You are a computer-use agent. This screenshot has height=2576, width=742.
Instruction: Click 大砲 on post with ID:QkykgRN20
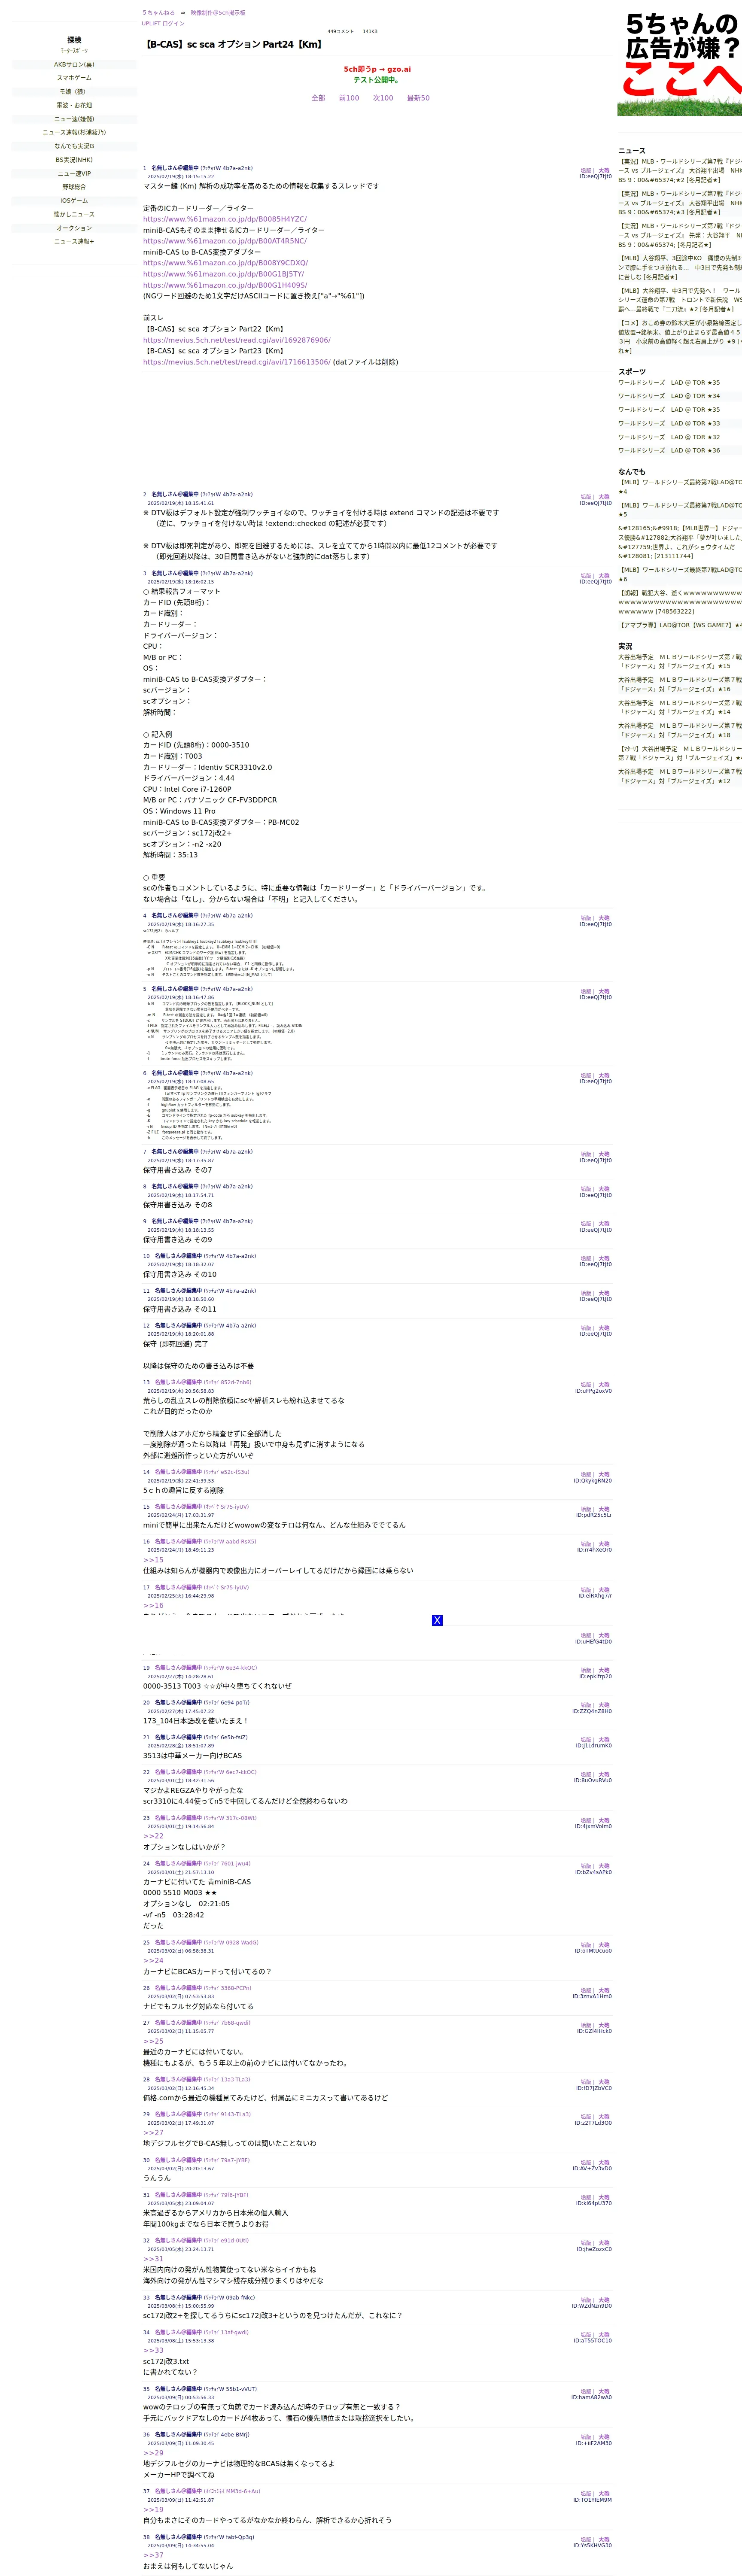[604, 1475]
